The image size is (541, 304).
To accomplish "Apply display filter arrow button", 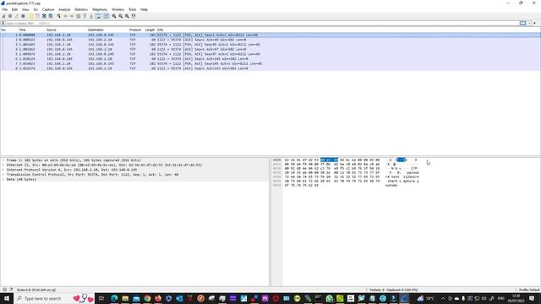I will click(523, 24).
